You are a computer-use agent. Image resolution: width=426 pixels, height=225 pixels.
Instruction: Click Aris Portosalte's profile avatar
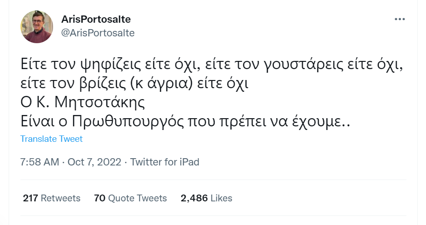click(x=37, y=26)
